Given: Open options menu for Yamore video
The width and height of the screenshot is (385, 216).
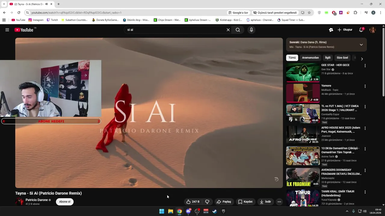Looking at the screenshot, I should point(365,86).
